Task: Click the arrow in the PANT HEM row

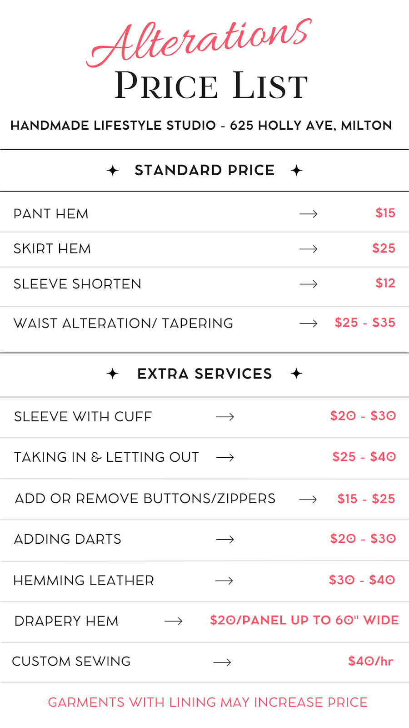Action: (x=309, y=214)
